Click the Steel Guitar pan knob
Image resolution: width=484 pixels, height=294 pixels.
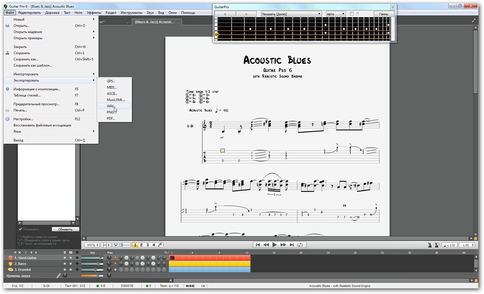click(x=109, y=258)
